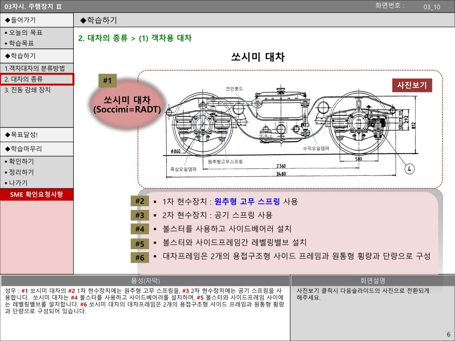Click the 수직오일댐퍼 diagram label
This screenshot has width=455, height=341.
(316, 148)
